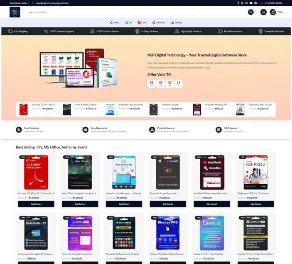Open Canva Pro product image
The width and height of the screenshot is (292, 264).
click(212, 233)
